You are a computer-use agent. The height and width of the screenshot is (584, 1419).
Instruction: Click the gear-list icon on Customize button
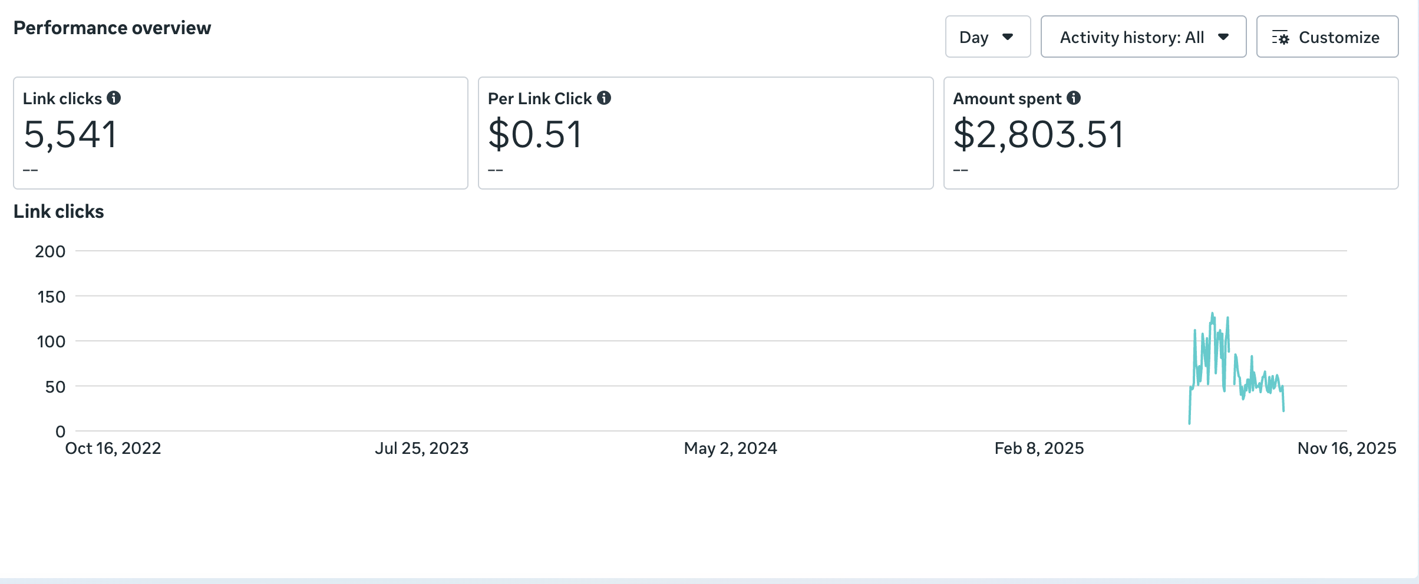(1281, 38)
